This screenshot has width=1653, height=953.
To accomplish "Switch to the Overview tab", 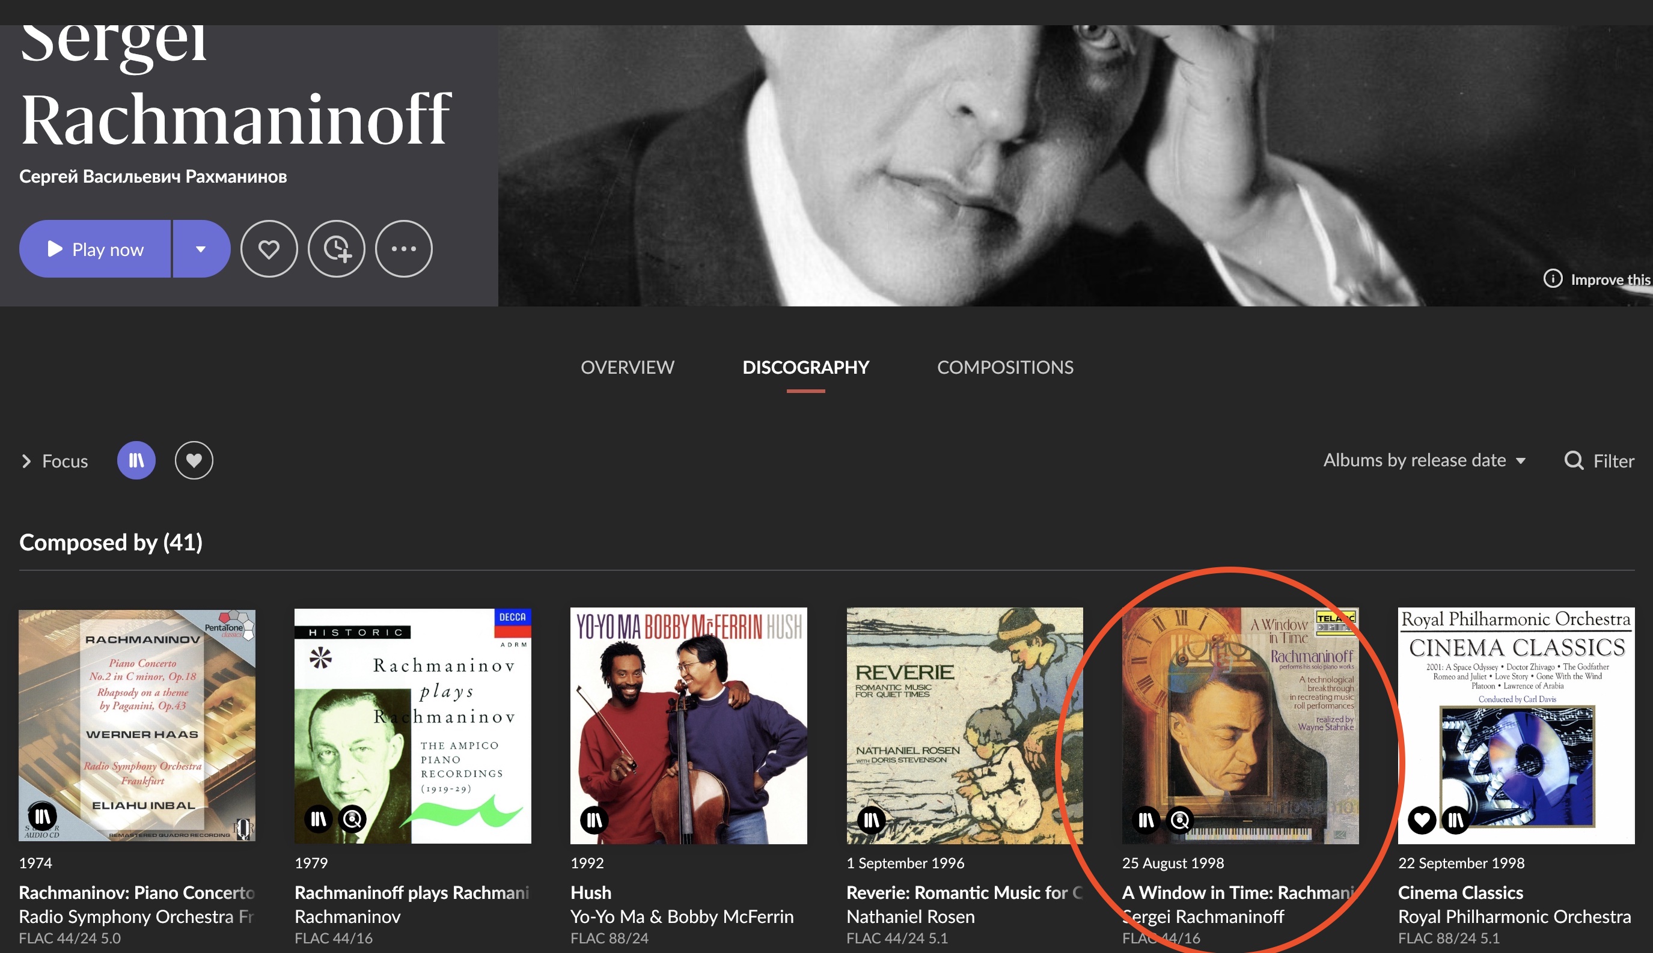I will 627,367.
